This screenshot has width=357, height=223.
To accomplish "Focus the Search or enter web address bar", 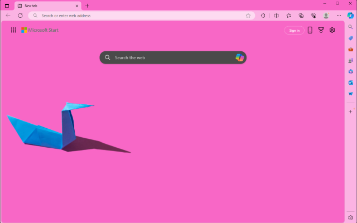I will 141,16.
